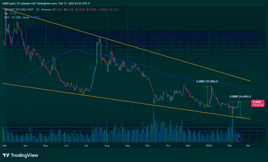Viewport: 268px width, 162px height.
Task: Click the Jun label on time axis
Action: point(66,145)
